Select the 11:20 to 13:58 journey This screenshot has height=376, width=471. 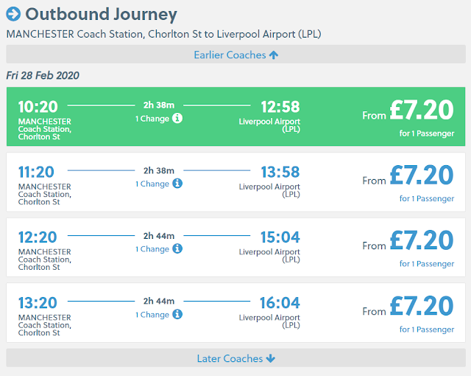pyautogui.click(x=235, y=181)
